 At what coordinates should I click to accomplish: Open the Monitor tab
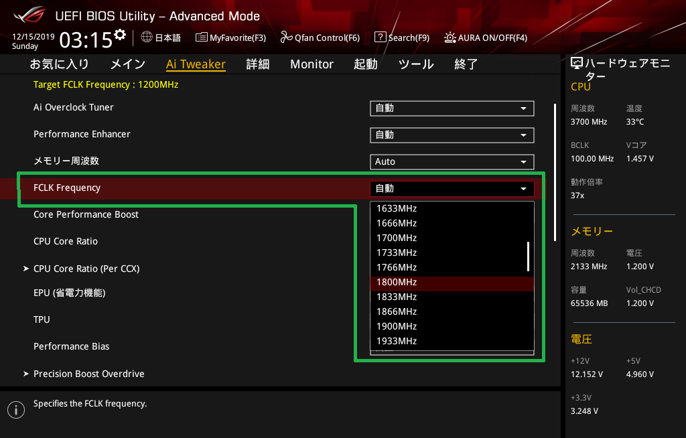tap(312, 64)
